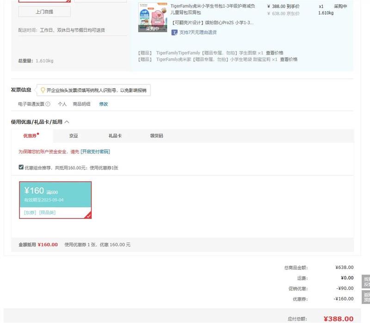Image resolution: width=370 pixels, height=323 pixels.
Task: Click the info icon beside 电子普通发票
Action: [x=48, y=104]
